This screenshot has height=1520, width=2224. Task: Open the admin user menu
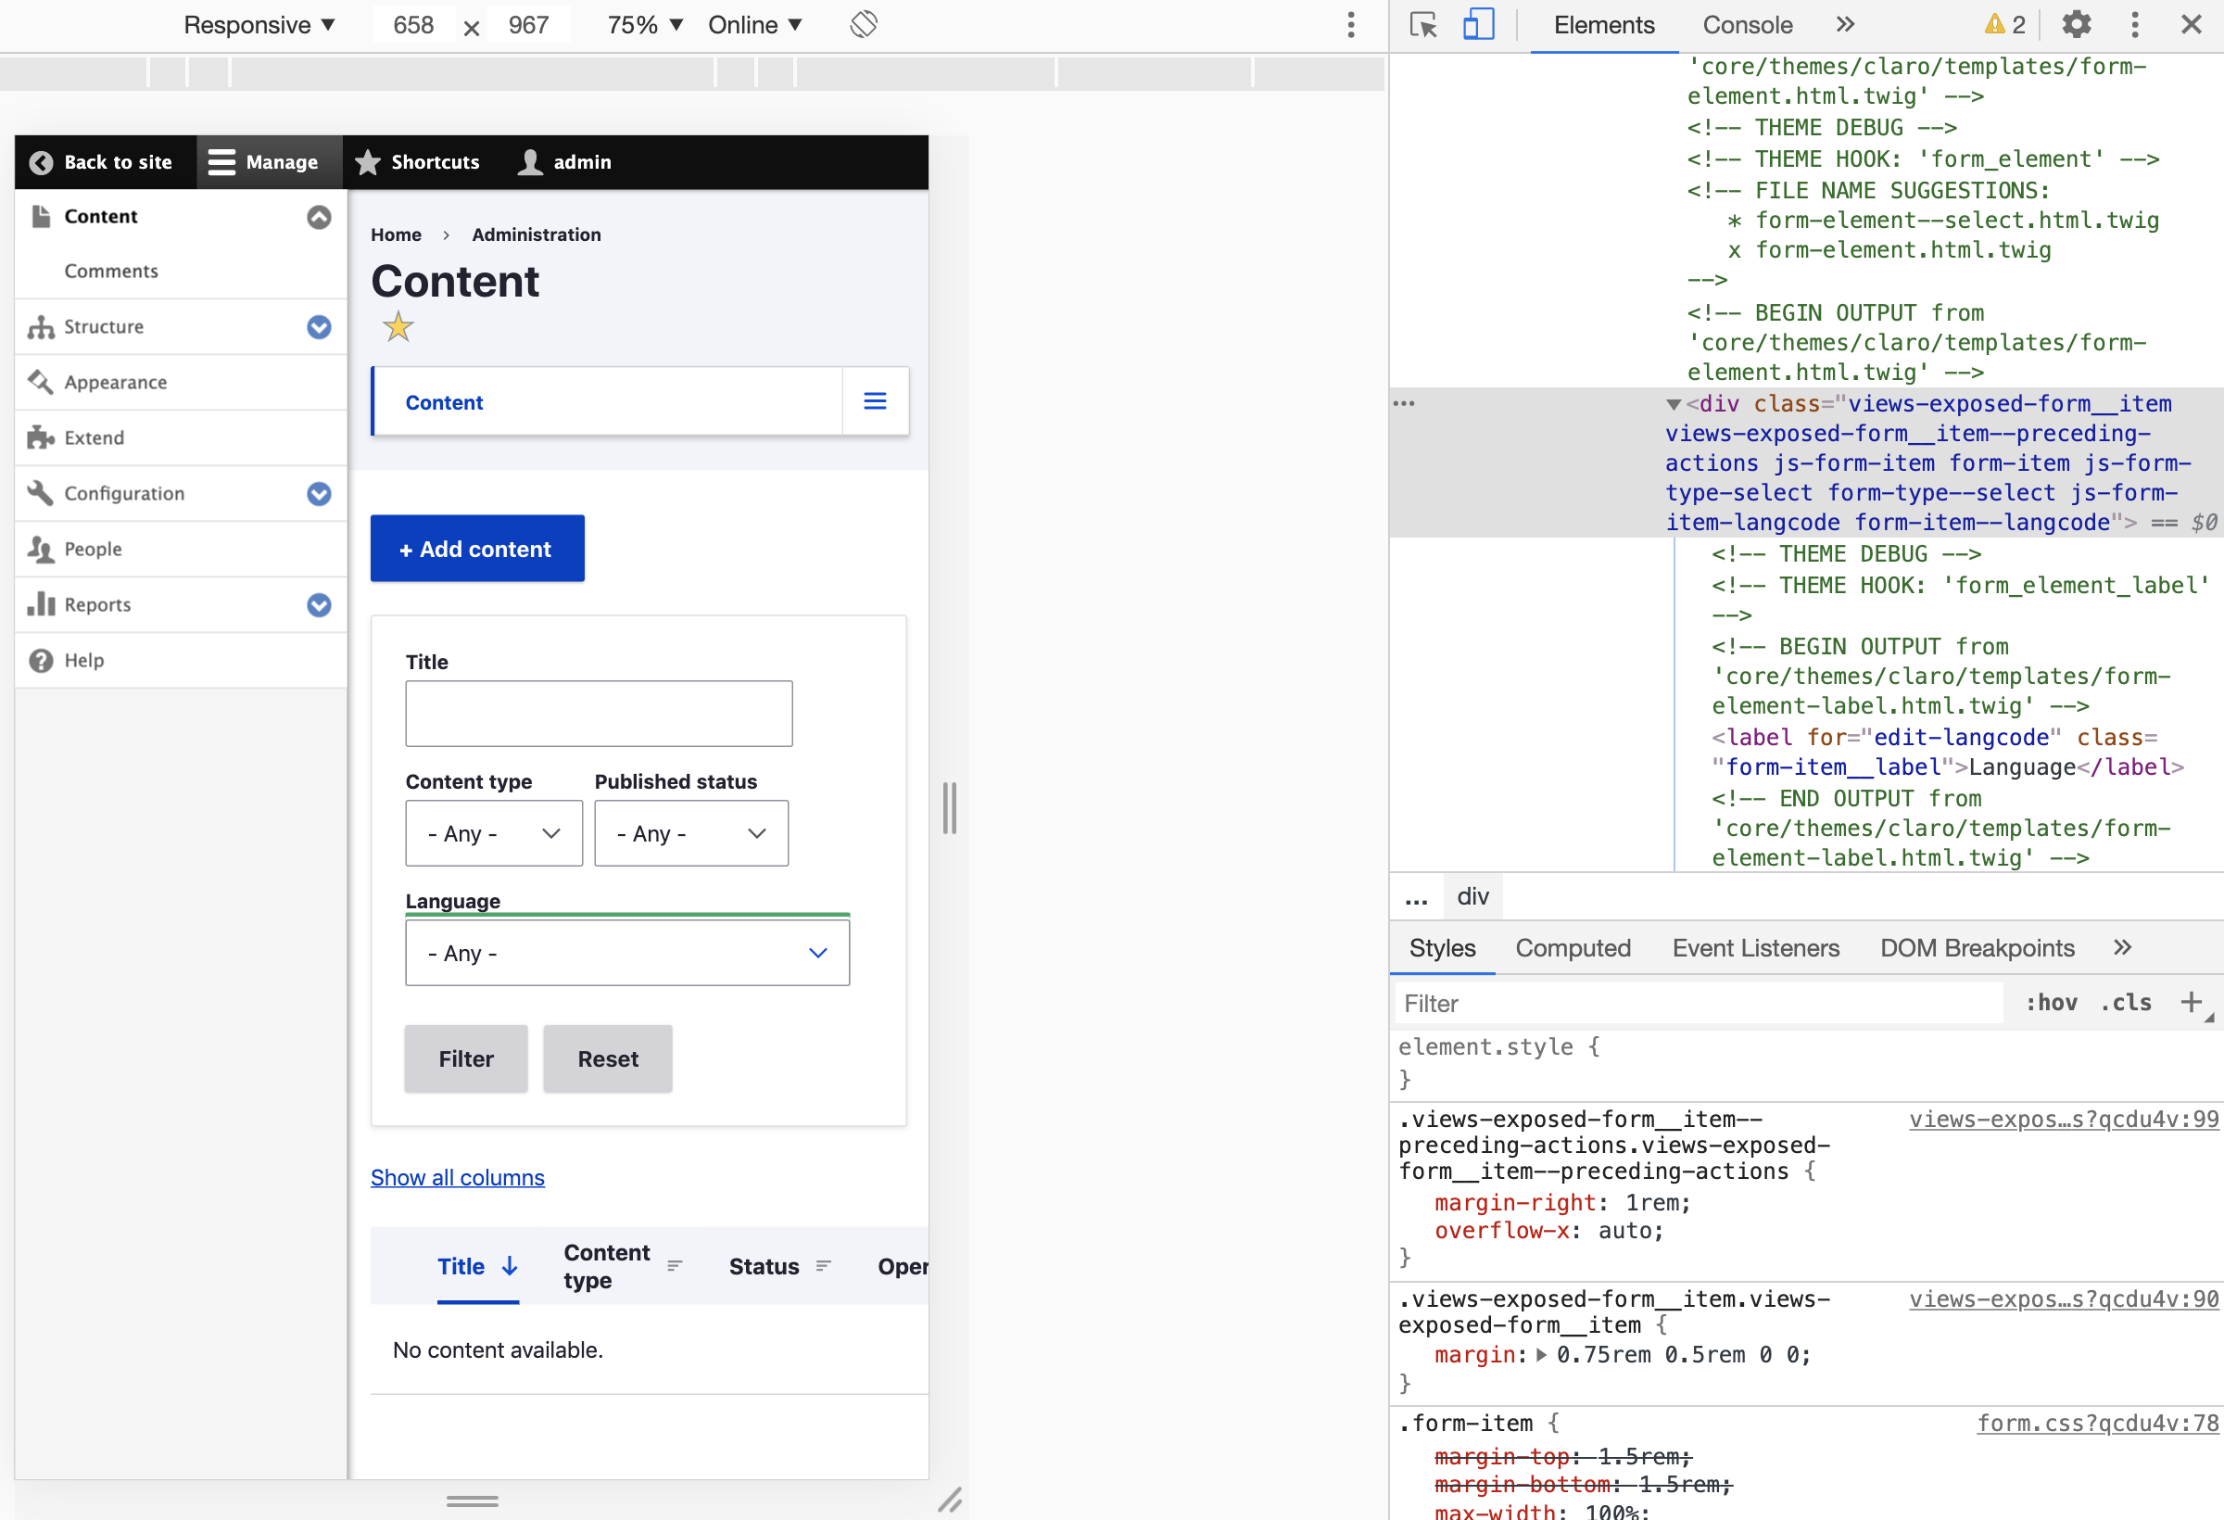point(564,162)
